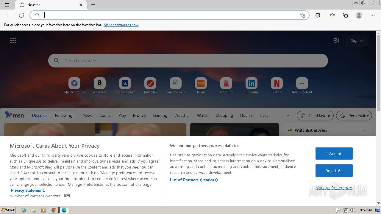The width and height of the screenshot is (381, 214).
Task: Open a new tab with plus button
Action: point(93,5)
